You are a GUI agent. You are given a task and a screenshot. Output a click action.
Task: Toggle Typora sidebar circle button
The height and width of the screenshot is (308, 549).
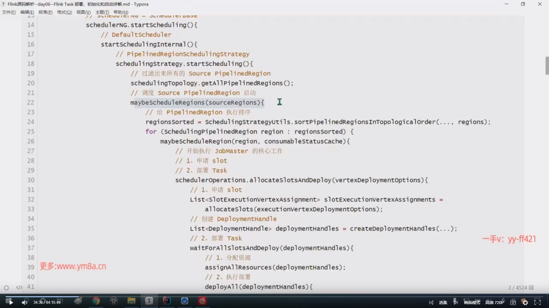(6, 288)
